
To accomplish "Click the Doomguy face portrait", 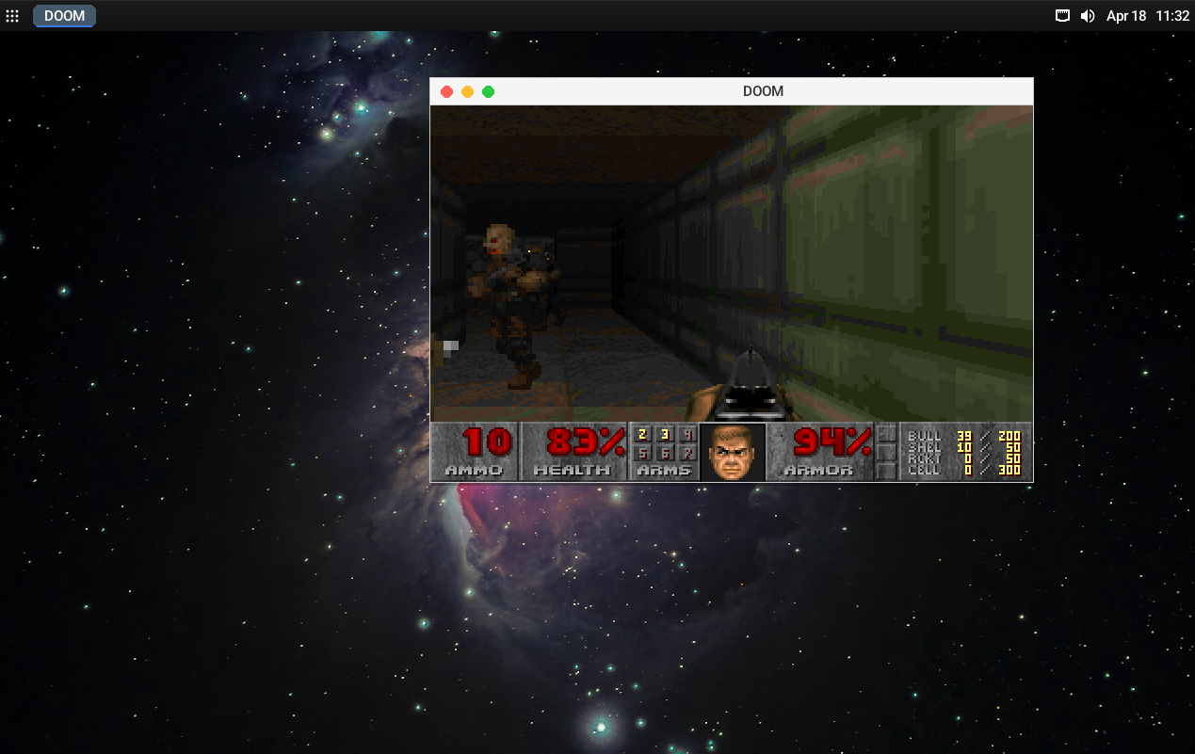I will tap(733, 452).
